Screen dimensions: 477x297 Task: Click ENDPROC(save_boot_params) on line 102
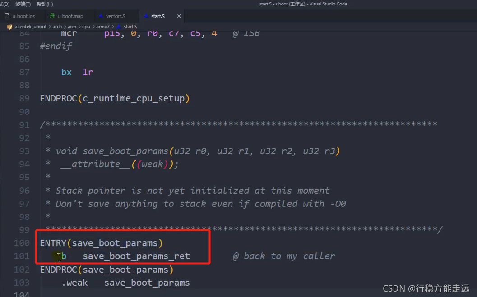coord(107,270)
